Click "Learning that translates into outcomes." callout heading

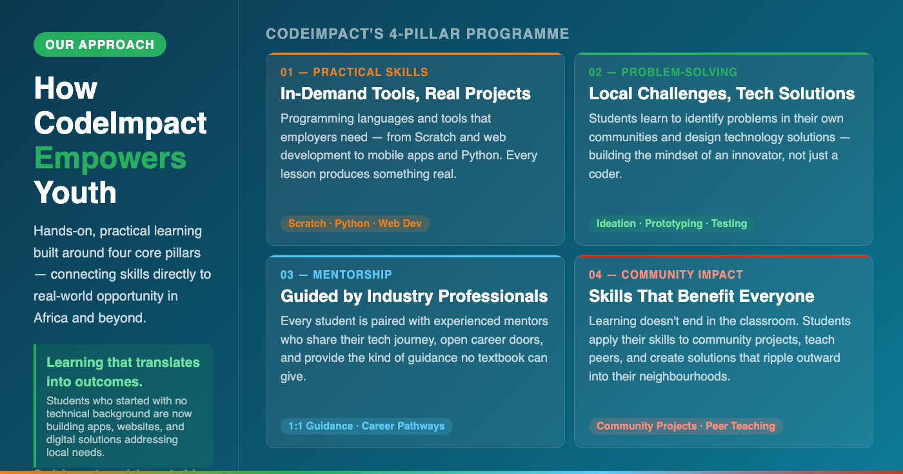click(x=123, y=371)
